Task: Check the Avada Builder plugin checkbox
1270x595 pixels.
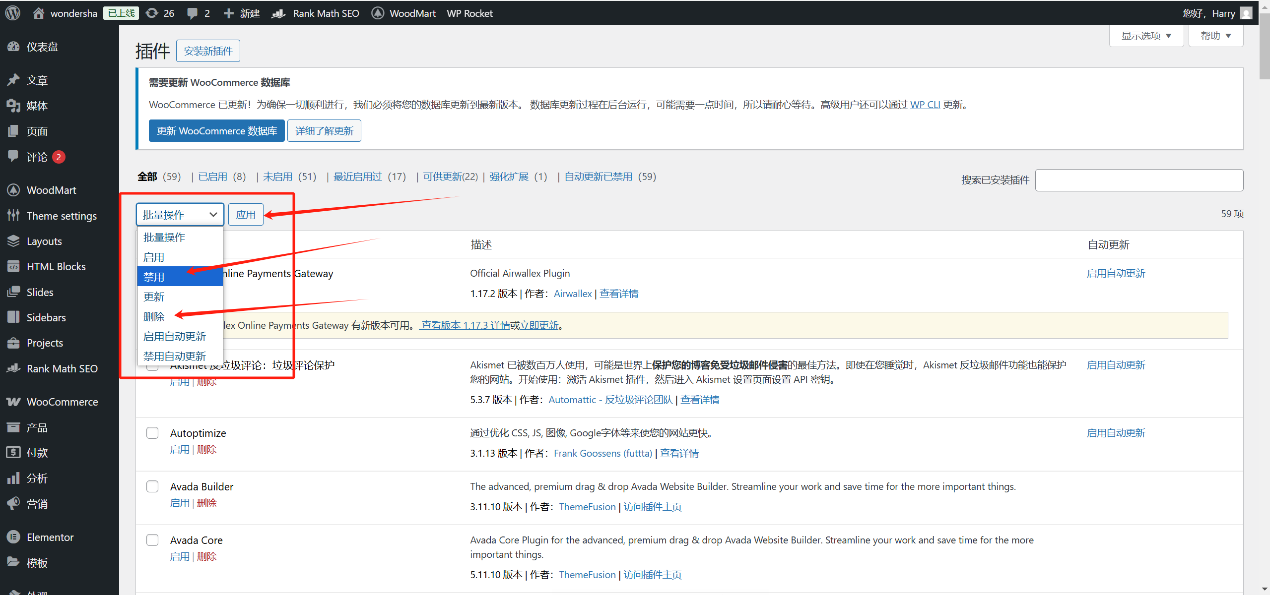Action: (x=152, y=486)
